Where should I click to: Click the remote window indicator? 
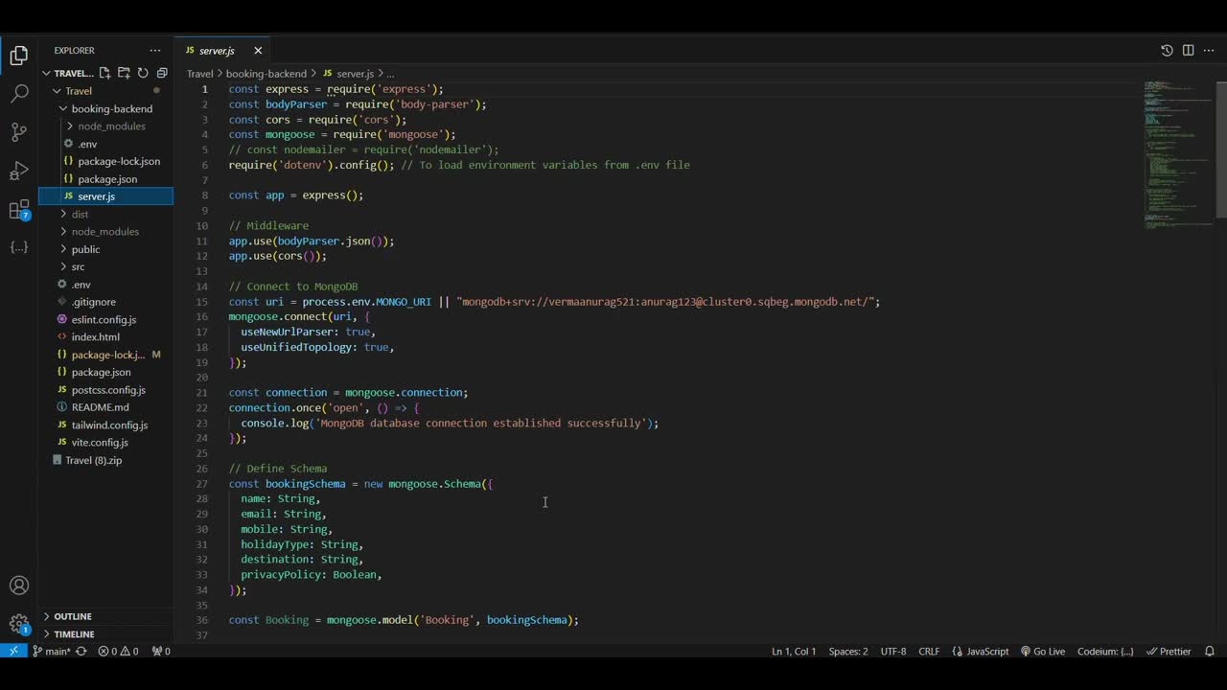click(12, 651)
